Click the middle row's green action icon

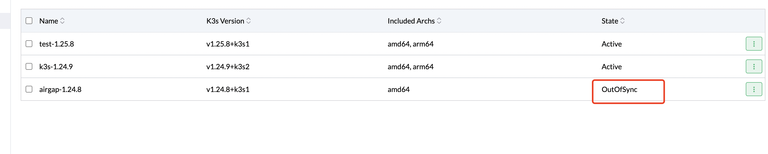tap(754, 66)
